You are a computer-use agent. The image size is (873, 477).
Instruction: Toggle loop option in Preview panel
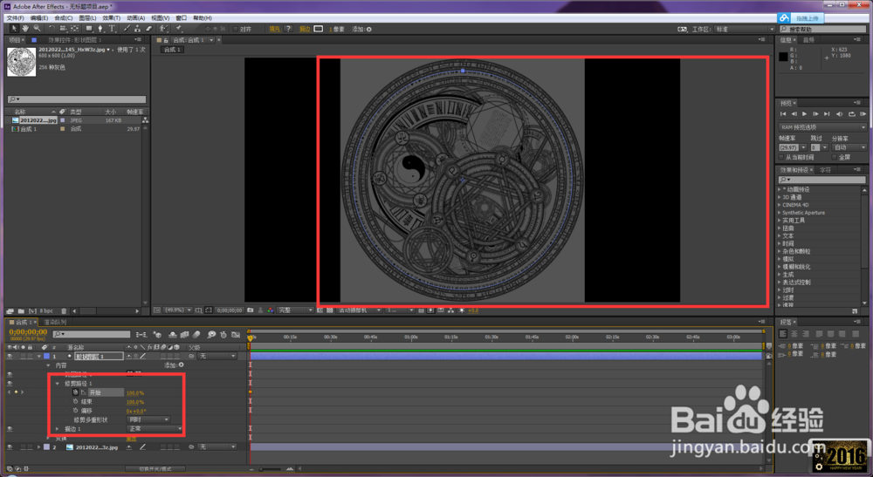click(852, 114)
